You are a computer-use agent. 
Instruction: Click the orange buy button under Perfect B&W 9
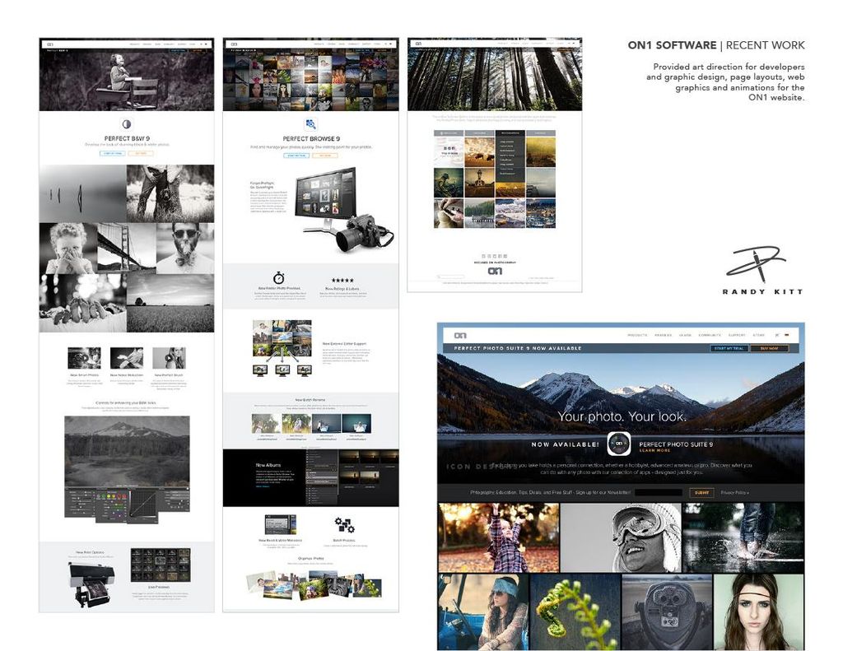141,154
